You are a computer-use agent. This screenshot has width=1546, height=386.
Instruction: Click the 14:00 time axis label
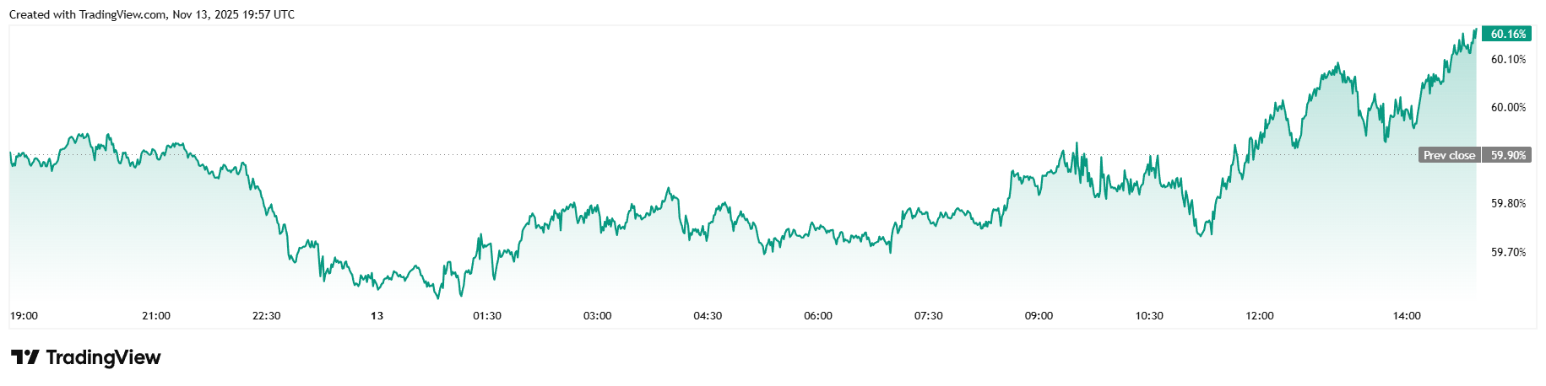(x=1407, y=316)
